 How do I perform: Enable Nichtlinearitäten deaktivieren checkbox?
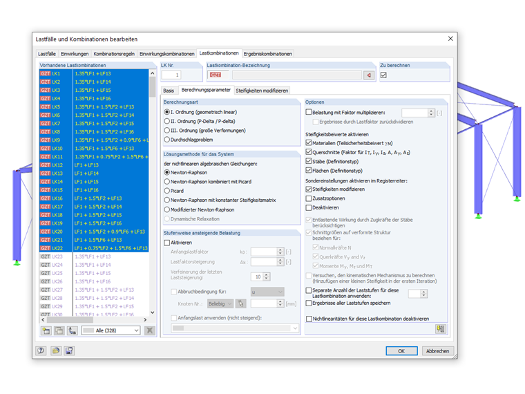point(309,319)
